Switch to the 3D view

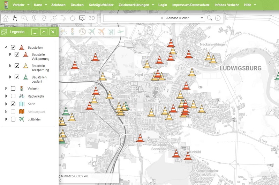(92, 18)
